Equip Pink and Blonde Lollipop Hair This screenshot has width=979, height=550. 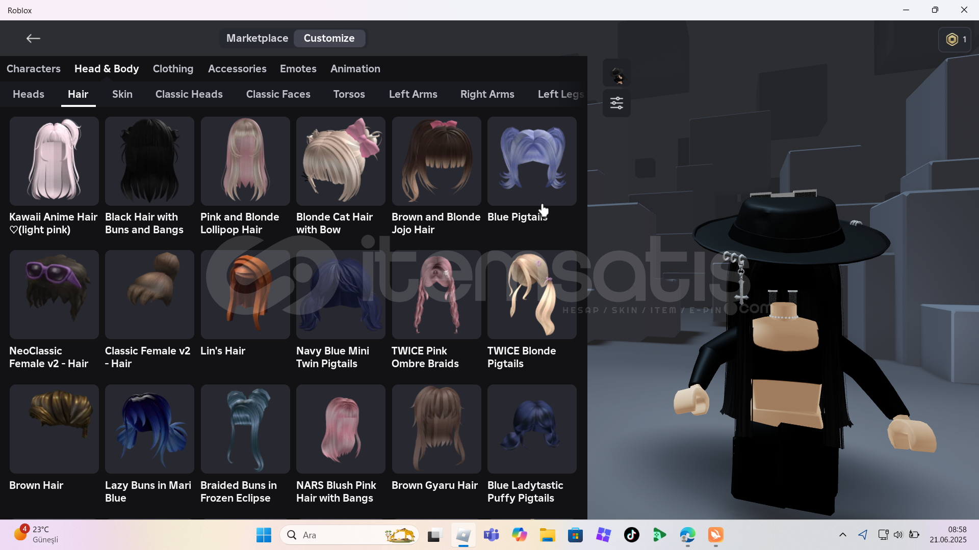tap(245, 161)
